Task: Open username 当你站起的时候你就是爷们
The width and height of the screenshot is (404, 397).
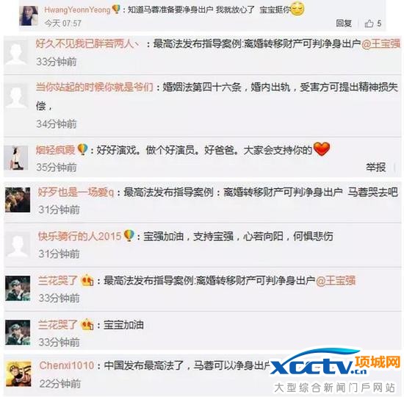Action: (94, 87)
